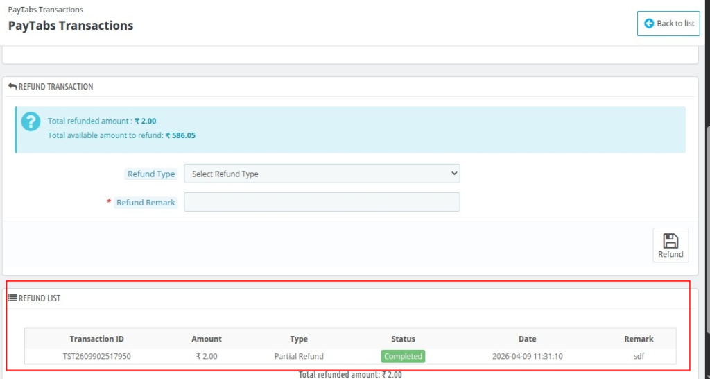This screenshot has height=379, width=710.
Task: Click the ₹ 2.00 amount table cell
Action: [207, 356]
